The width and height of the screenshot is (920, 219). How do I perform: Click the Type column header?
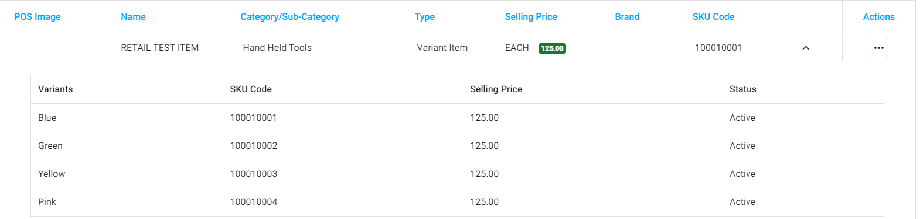(x=425, y=17)
